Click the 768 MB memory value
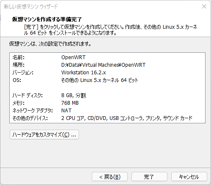211x185 pixels. pos(70,103)
